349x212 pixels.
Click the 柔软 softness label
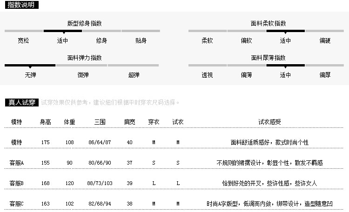[207, 40]
